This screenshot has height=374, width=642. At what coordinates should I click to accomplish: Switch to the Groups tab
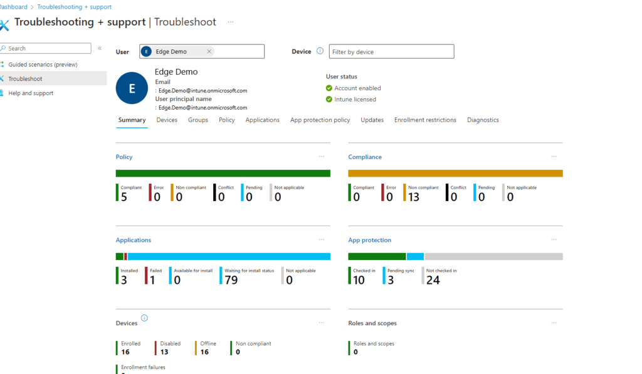click(x=198, y=120)
